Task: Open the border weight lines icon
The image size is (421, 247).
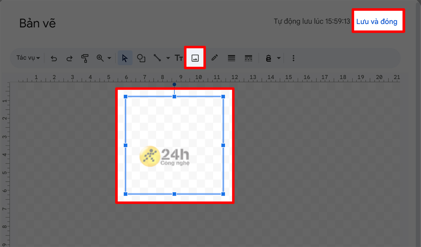Action: (232, 58)
